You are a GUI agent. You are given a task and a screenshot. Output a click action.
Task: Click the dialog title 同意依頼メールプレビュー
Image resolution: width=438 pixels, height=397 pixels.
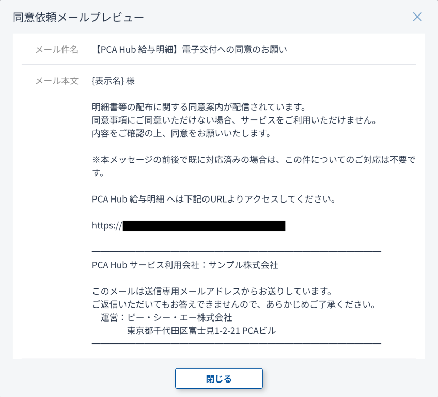click(x=79, y=17)
